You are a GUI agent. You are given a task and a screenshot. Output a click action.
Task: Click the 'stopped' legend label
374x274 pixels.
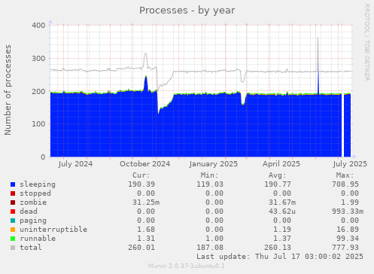[35, 193]
